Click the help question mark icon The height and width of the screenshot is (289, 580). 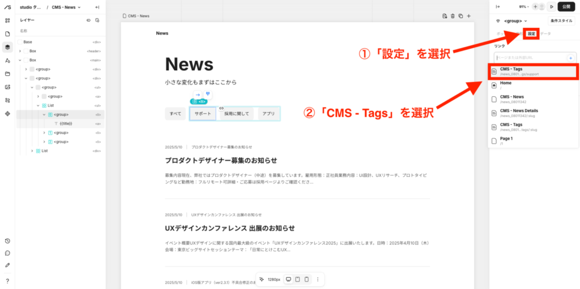point(7,280)
